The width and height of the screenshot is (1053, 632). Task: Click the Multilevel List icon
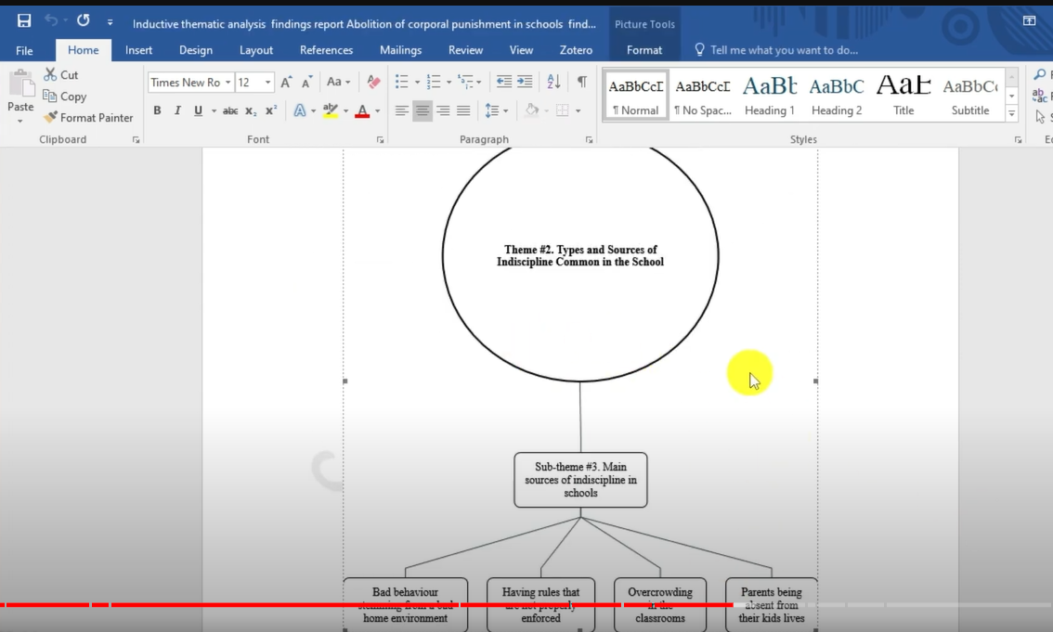pyautogui.click(x=465, y=82)
